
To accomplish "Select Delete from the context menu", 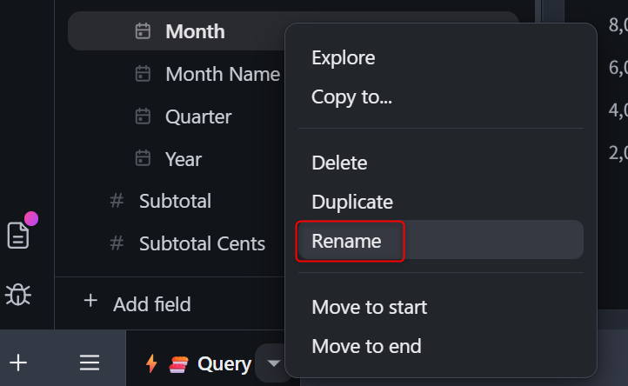I will [339, 163].
